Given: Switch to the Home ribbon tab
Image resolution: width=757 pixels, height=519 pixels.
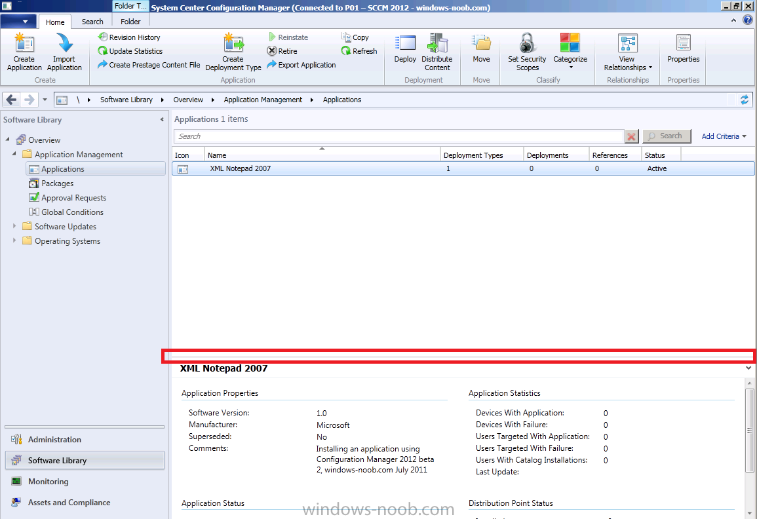Looking at the screenshot, I should tap(55, 22).
